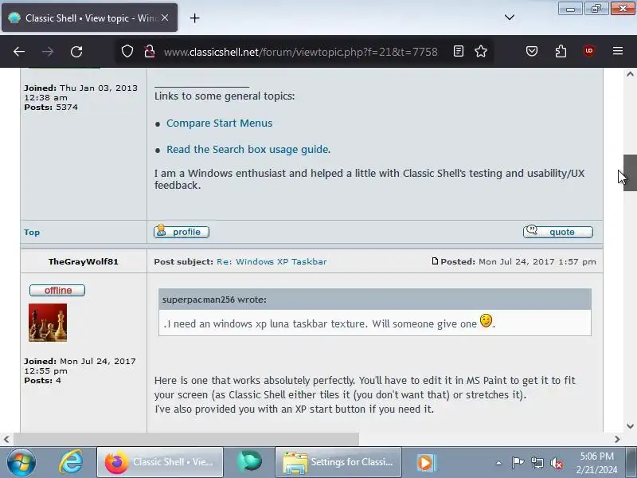
Task: Click the Show desktop strip on the taskbar
Action: (x=631, y=462)
